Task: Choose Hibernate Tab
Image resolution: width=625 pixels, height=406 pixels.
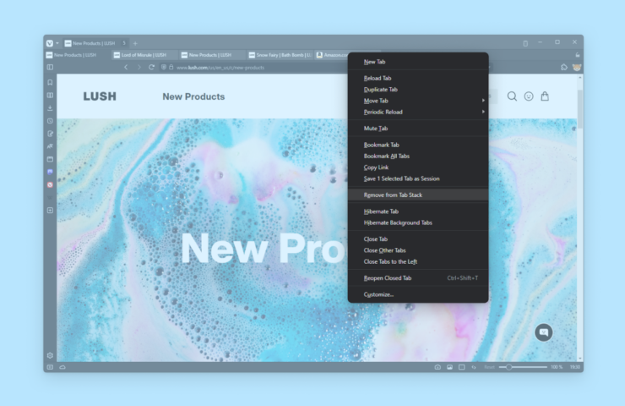Action: click(x=418, y=211)
